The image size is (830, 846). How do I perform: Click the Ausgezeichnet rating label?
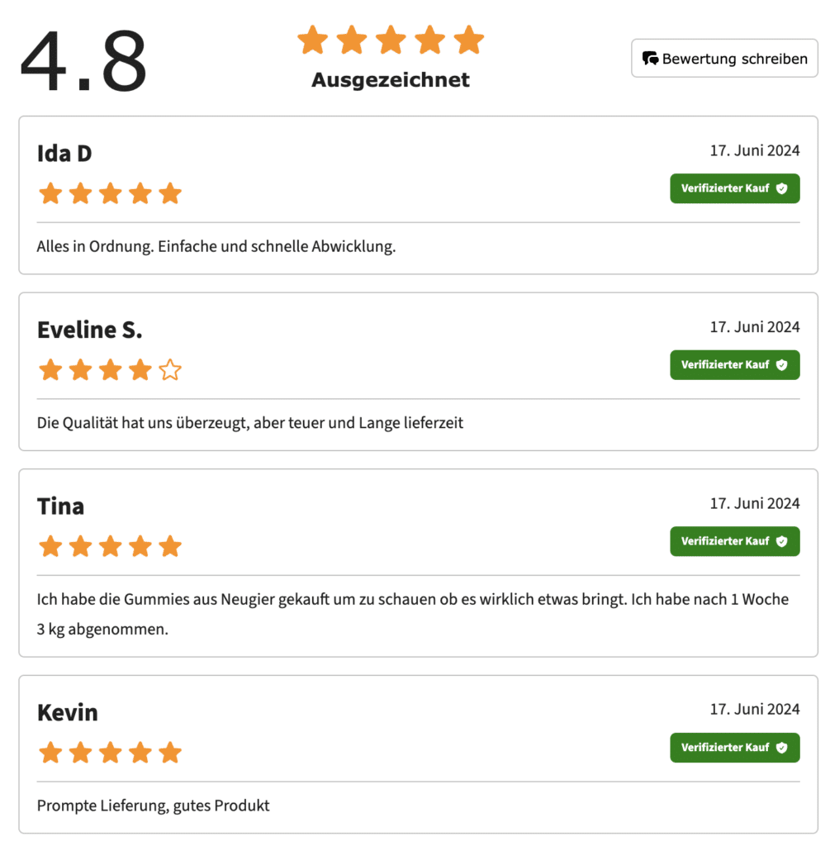click(391, 80)
